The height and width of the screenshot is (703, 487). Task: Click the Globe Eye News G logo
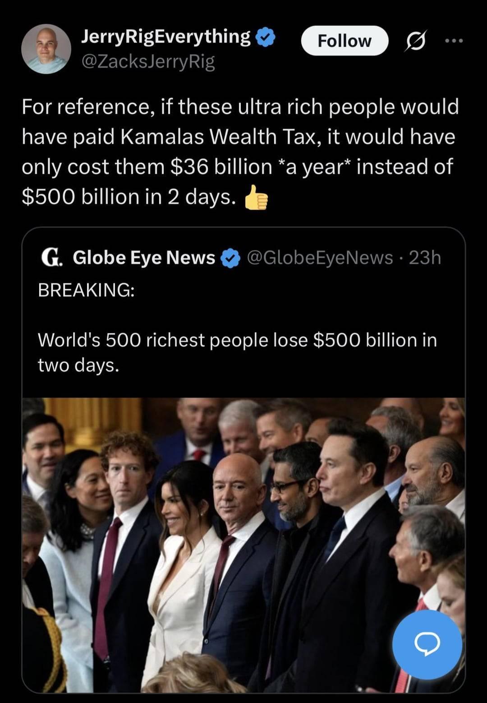click(51, 258)
